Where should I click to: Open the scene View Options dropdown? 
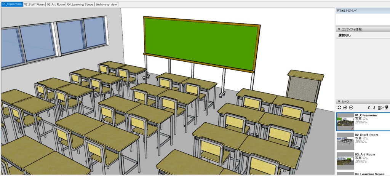(380, 107)
